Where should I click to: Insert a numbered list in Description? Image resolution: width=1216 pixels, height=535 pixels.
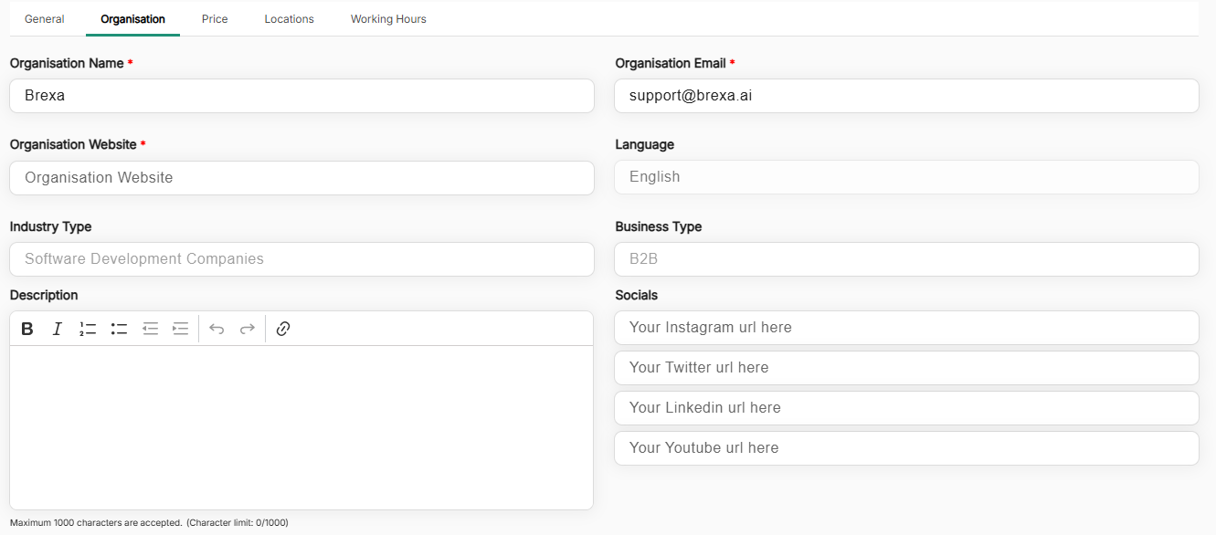tap(88, 329)
